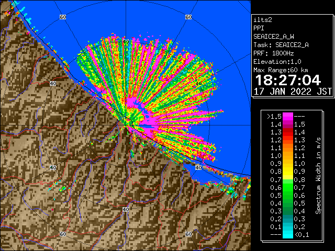Viewport: 335px width, 251px height.
Task: Click the "60" range label southwest of the radar
Action: [x=63, y=234]
